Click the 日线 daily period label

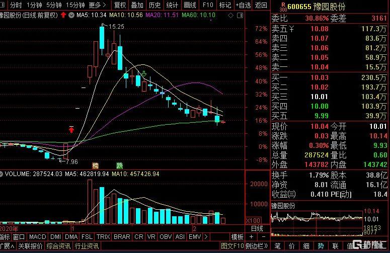[257, 229]
